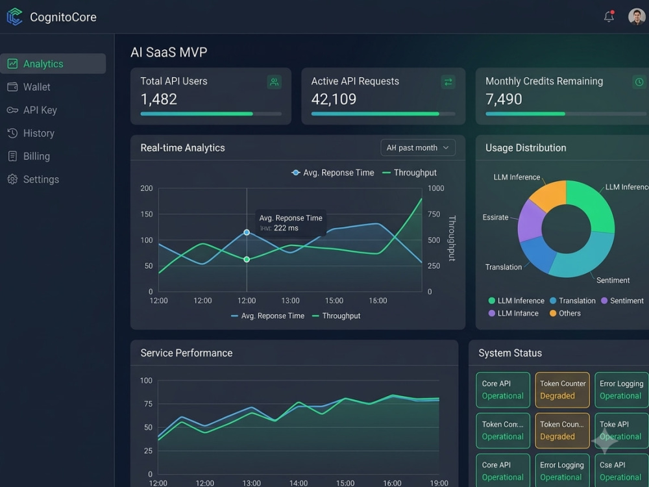This screenshot has height=487, width=649.
Task: Click the Active API Requests progress bar
Action: (384, 114)
